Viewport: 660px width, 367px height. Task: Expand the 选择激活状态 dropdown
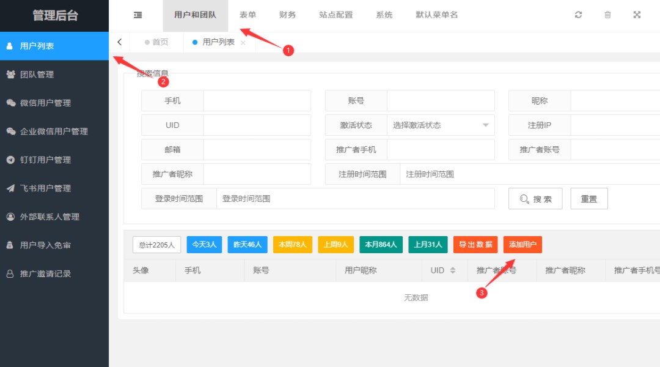pos(440,125)
